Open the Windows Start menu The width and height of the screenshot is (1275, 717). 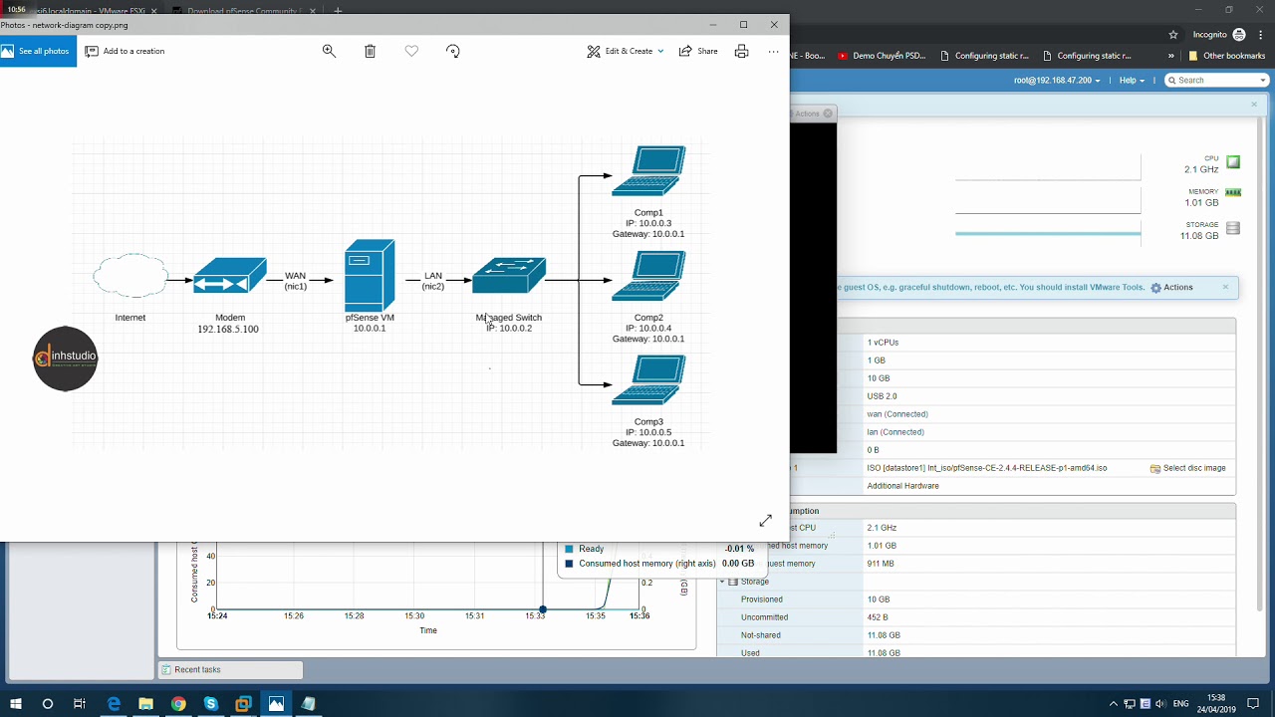click(x=15, y=704)
